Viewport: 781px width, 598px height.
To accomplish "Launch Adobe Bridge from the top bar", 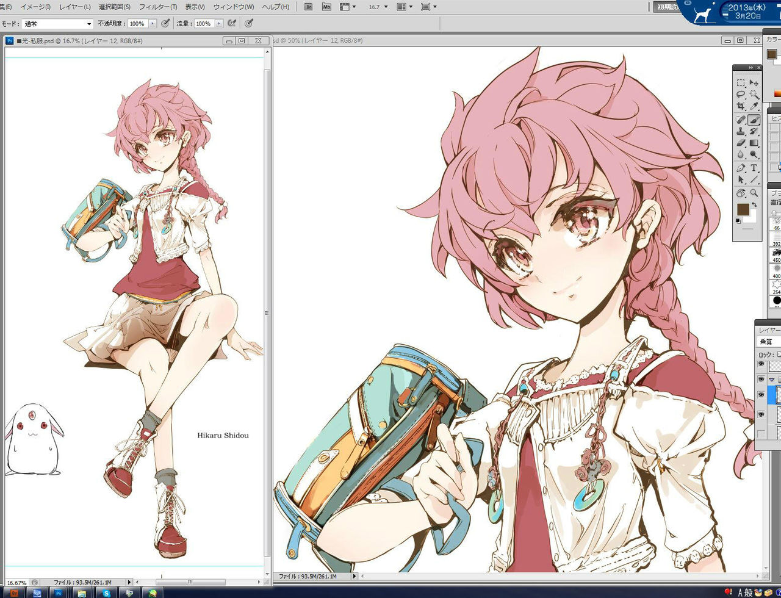I will 308,7.
